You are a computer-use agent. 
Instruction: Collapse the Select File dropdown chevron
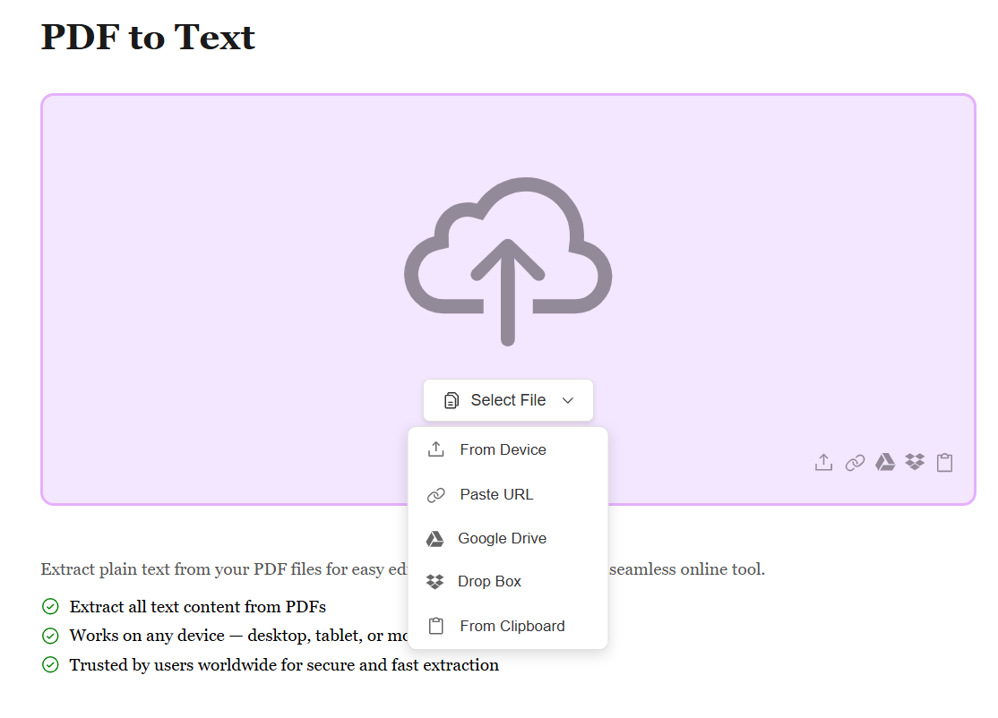(x=567, y=400)
